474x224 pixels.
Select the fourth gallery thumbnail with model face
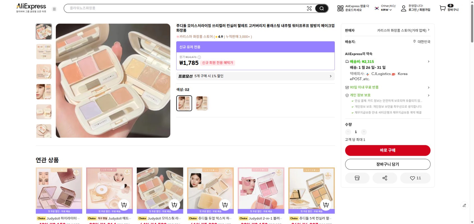pos(44,92)
